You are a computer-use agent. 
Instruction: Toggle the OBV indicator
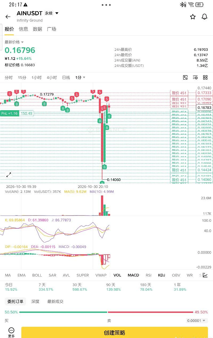176,275
